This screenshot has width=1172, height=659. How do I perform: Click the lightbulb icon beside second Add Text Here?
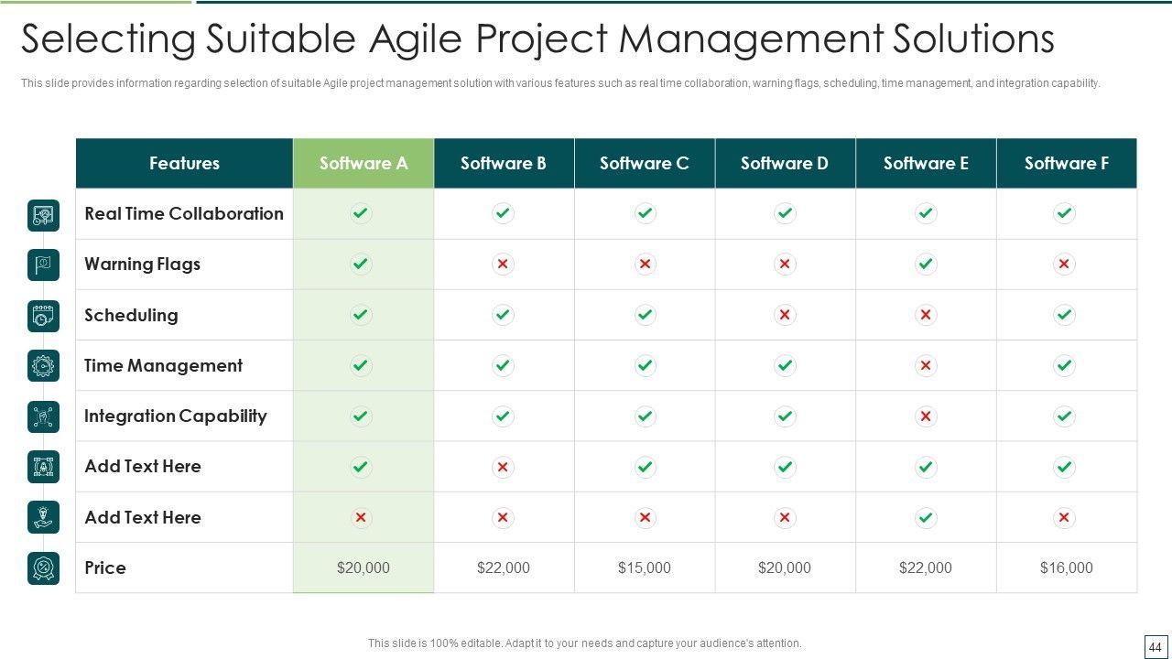tap(43, 517)
